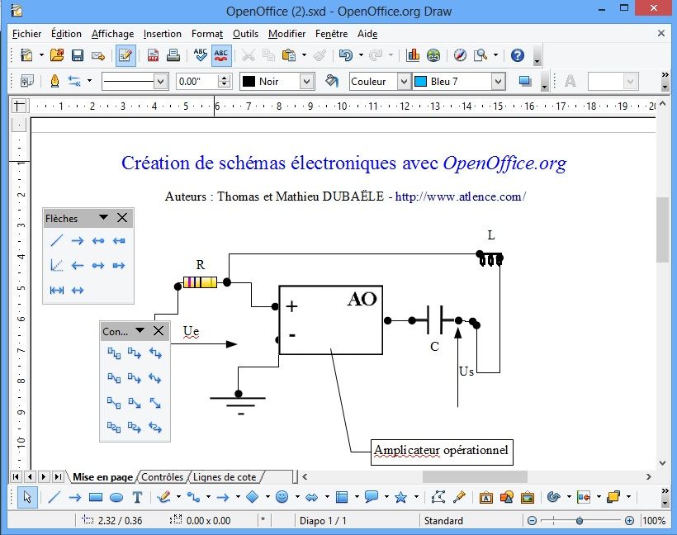Click the status bar zoom slider handle
The image size is (677, 535).
tap(580, 521)
